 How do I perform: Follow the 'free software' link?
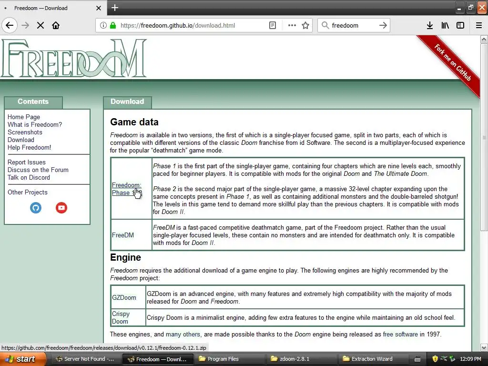[400, 334]
